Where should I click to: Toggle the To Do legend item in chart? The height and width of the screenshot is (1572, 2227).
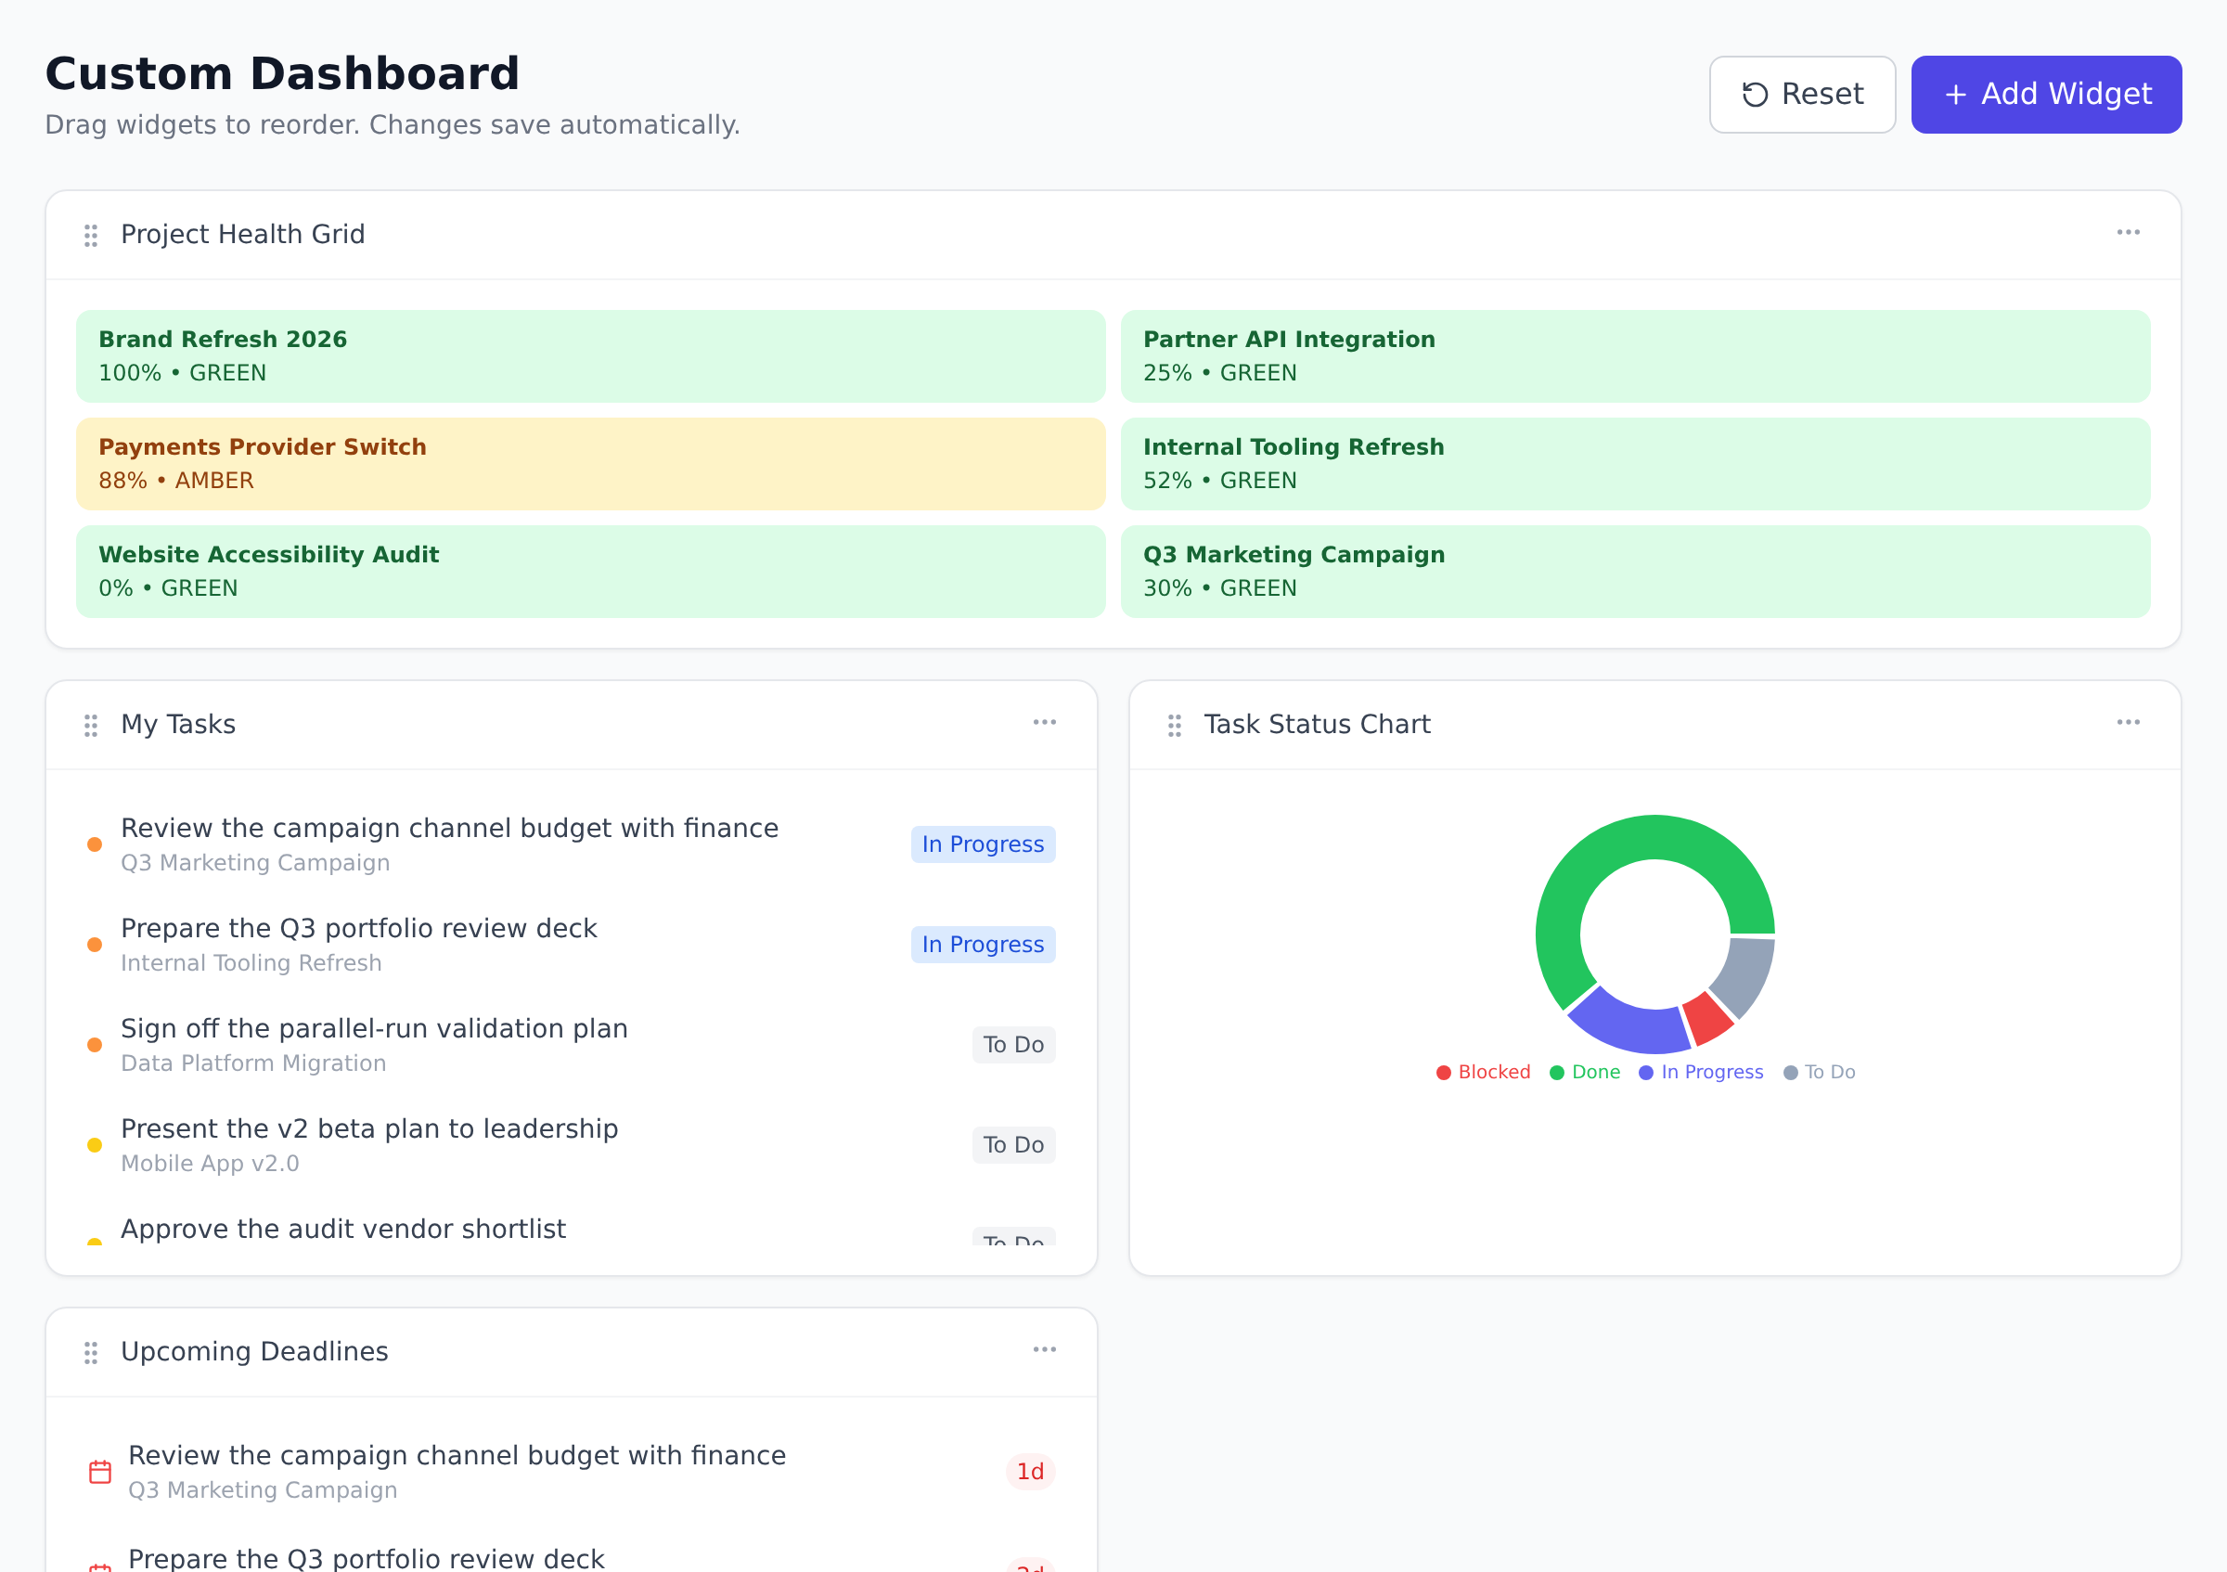[1819, 1072]
